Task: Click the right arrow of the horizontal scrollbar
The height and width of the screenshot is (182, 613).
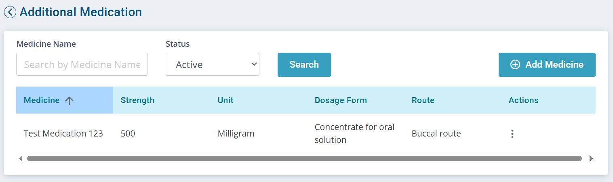Action: pyautogui.click(x=591, y=159)
